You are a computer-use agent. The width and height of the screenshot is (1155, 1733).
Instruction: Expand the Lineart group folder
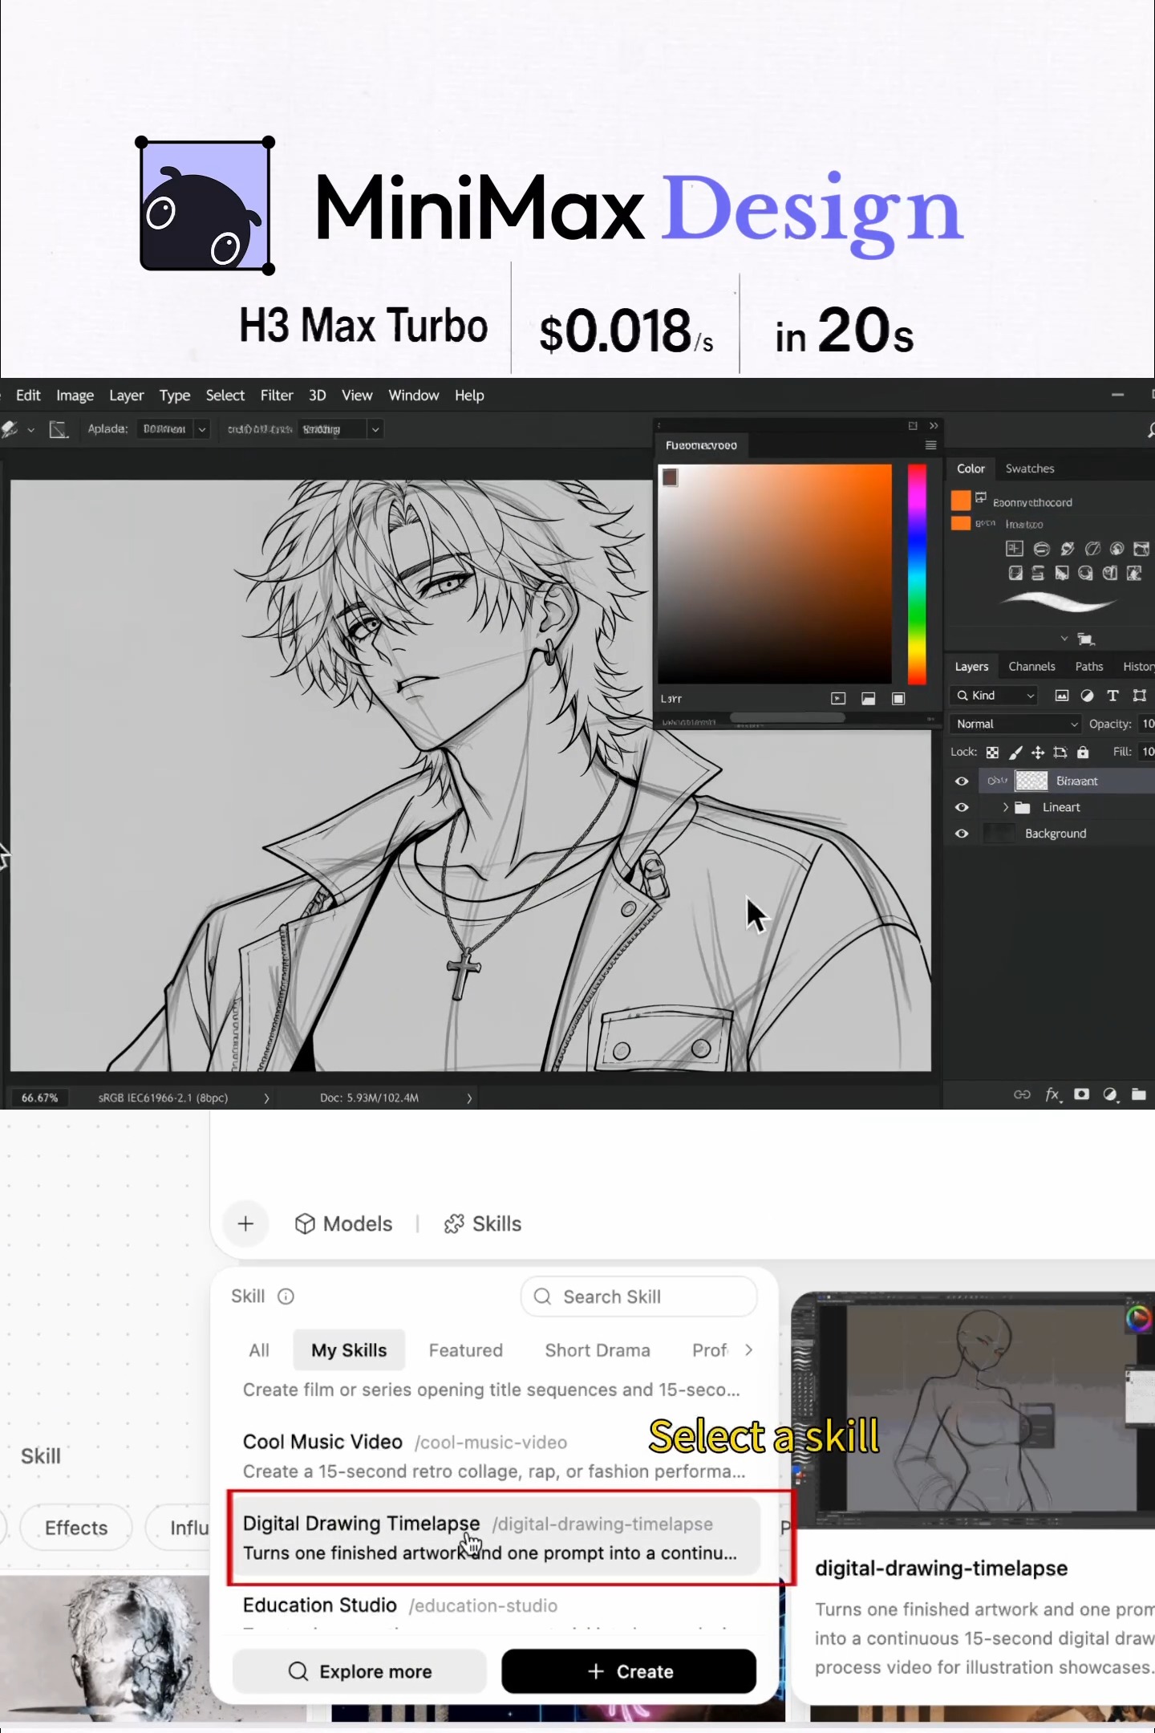[x=1006, y=807]
